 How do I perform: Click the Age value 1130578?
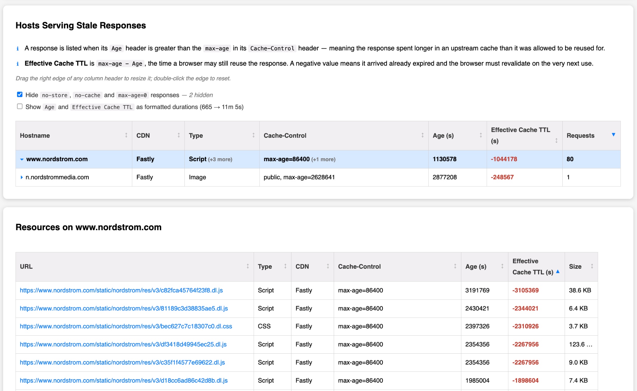click(x=444, y=159)
